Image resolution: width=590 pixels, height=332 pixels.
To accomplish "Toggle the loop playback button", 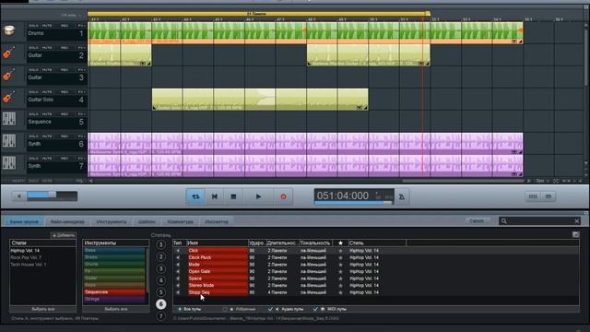I will (195, 196).
